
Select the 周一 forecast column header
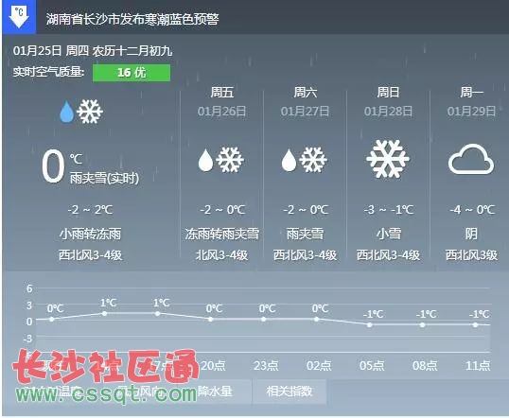click(471, 93)
